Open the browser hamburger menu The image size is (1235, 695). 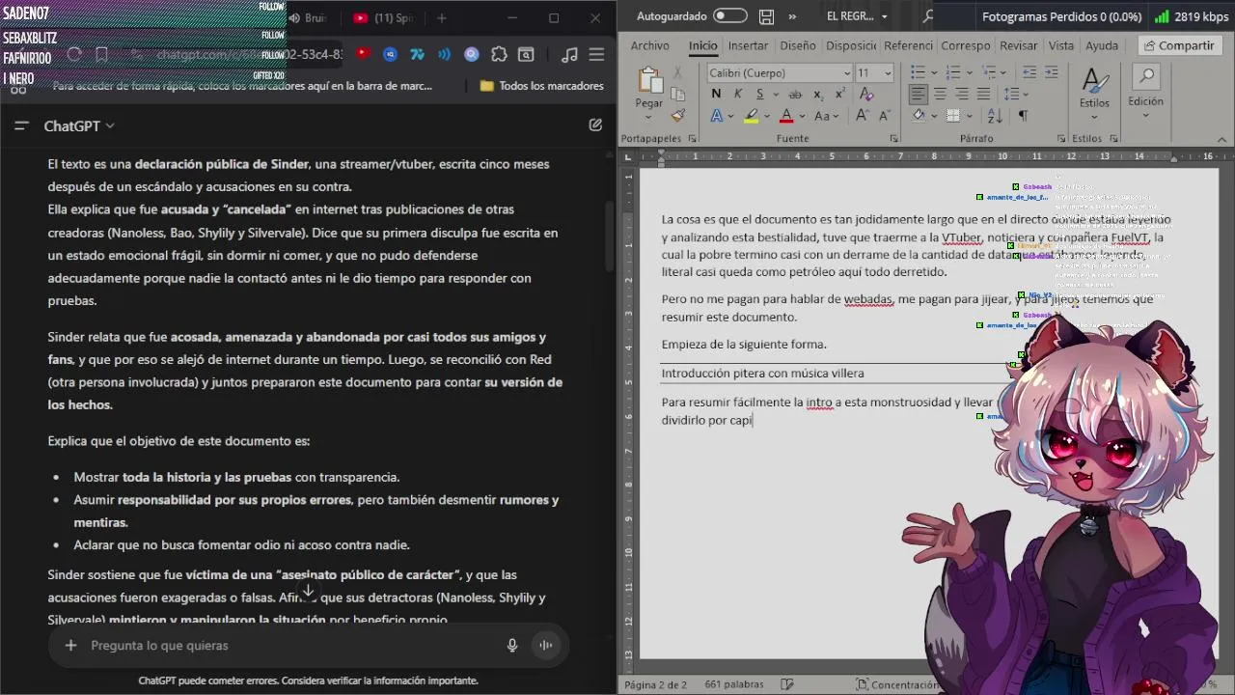[x=597, y=55]
